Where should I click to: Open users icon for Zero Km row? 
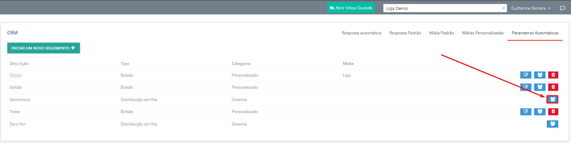[x=552, y=124]
